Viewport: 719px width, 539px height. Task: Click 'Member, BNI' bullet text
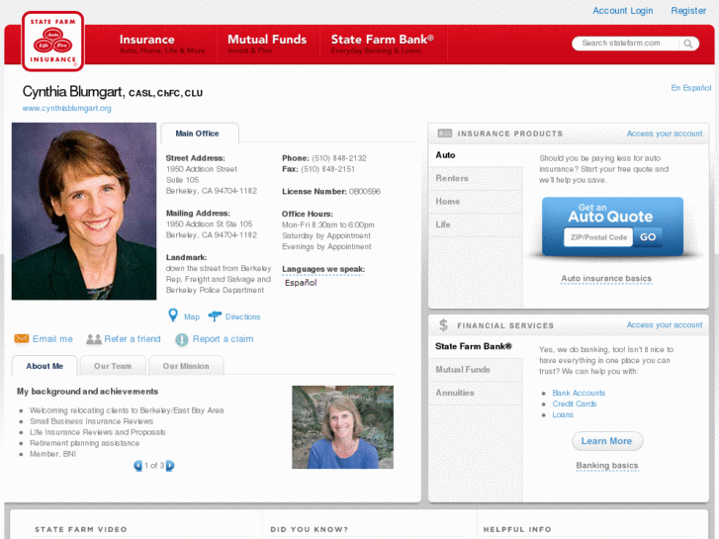pos(52,454)
